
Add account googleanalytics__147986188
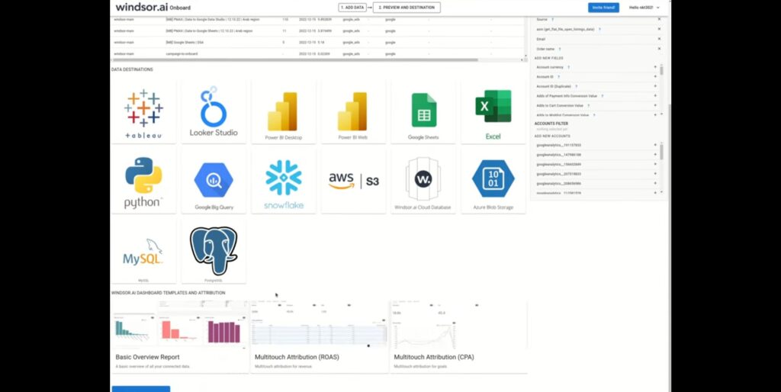655,154
